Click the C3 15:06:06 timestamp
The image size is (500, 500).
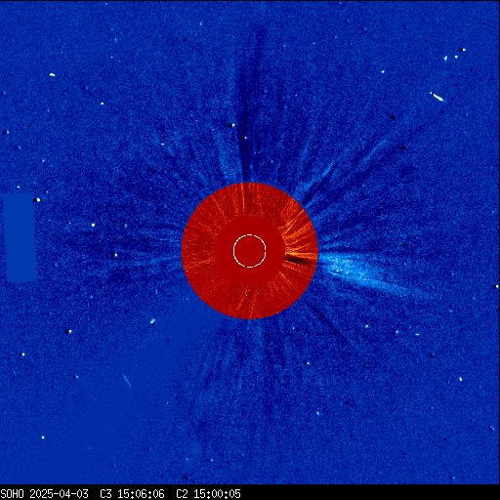coord(132,494)
